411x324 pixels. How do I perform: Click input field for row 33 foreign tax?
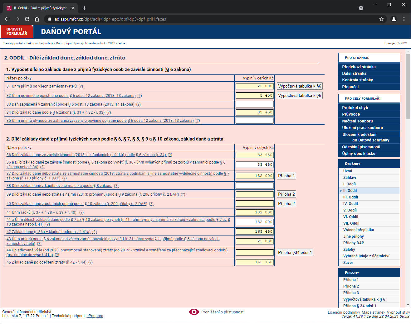click(x=254, y=104)
